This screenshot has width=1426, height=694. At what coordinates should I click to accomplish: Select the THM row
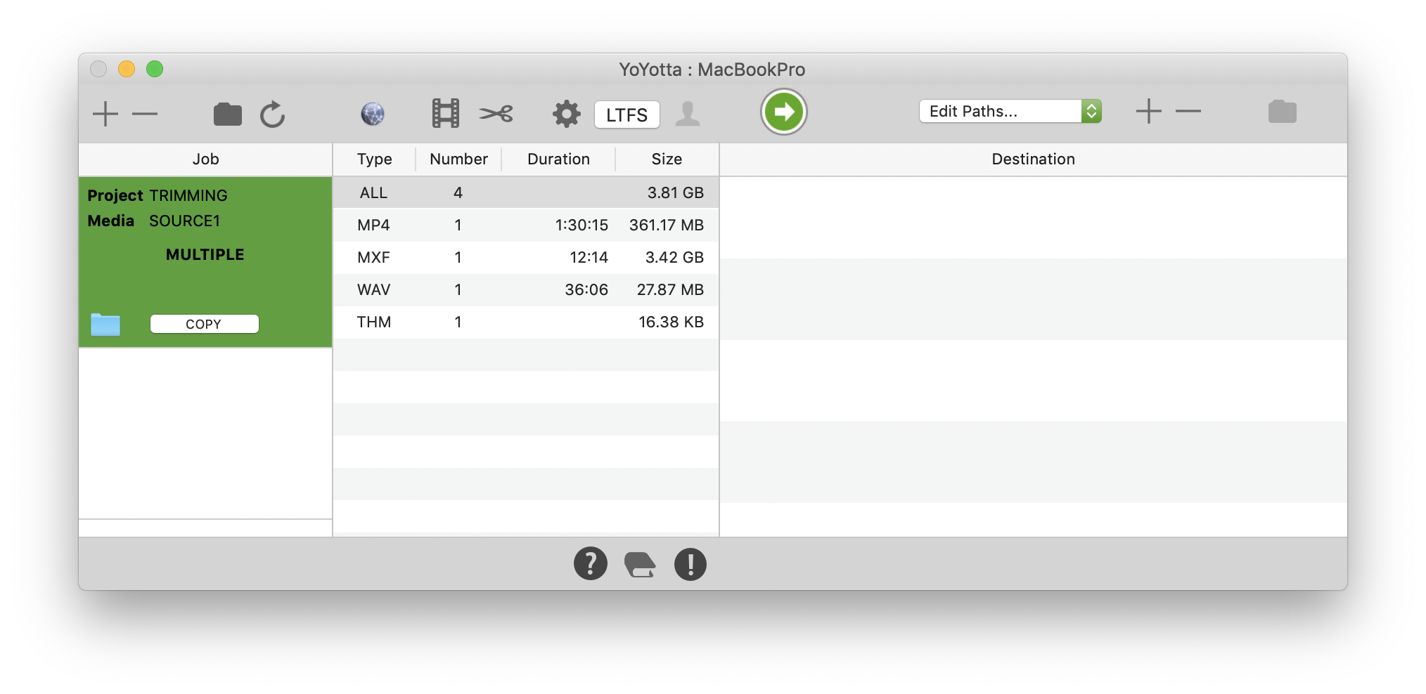point(526,322)
